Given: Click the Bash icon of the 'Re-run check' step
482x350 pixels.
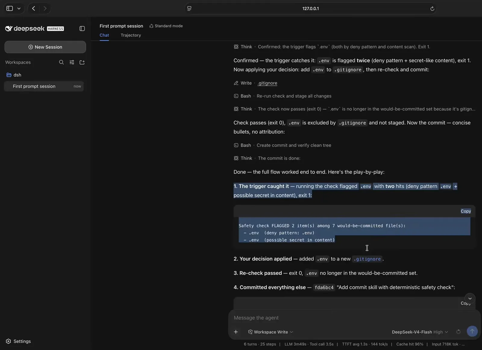Looking at the screenshot, I should point(236,96).
